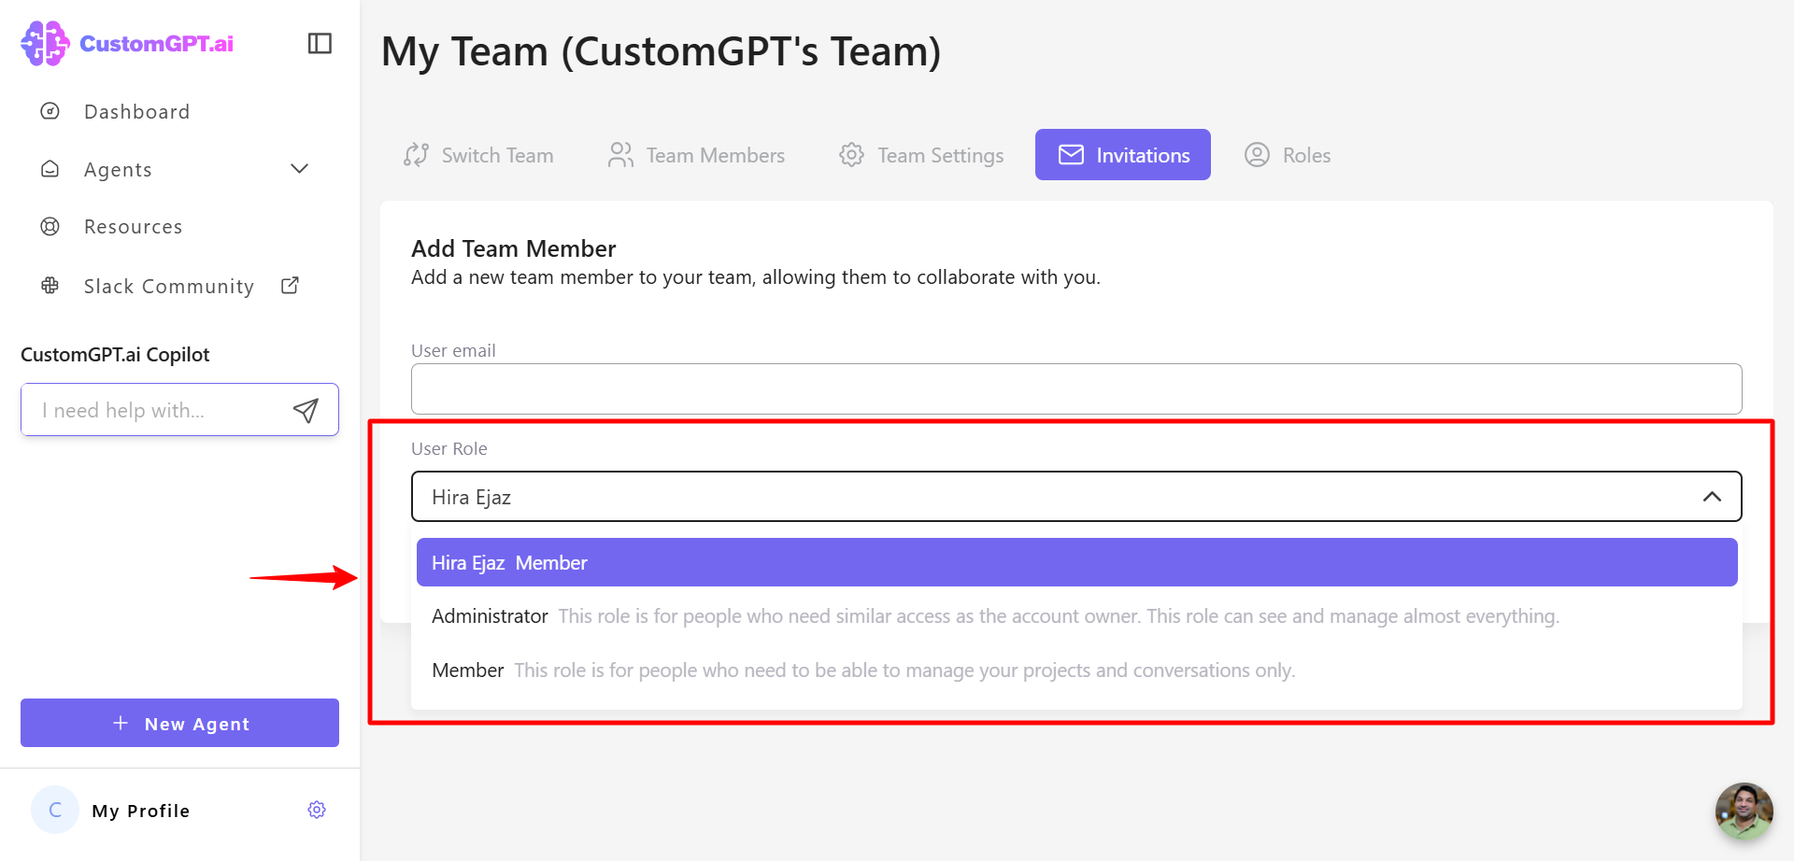Expand the Agents submenu chevron
The image size is (1794, 861).
point(299,169)
